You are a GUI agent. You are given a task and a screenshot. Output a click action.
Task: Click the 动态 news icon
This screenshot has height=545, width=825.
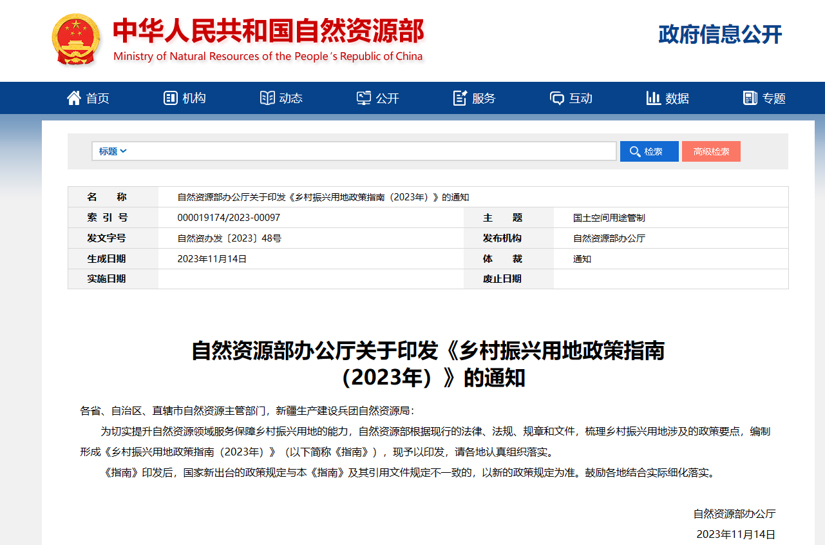tap(267, 97)
